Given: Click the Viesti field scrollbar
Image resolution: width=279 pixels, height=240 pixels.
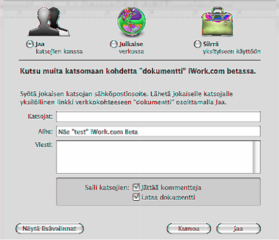Looking at the screenshot, I should (x=257, y=157).
